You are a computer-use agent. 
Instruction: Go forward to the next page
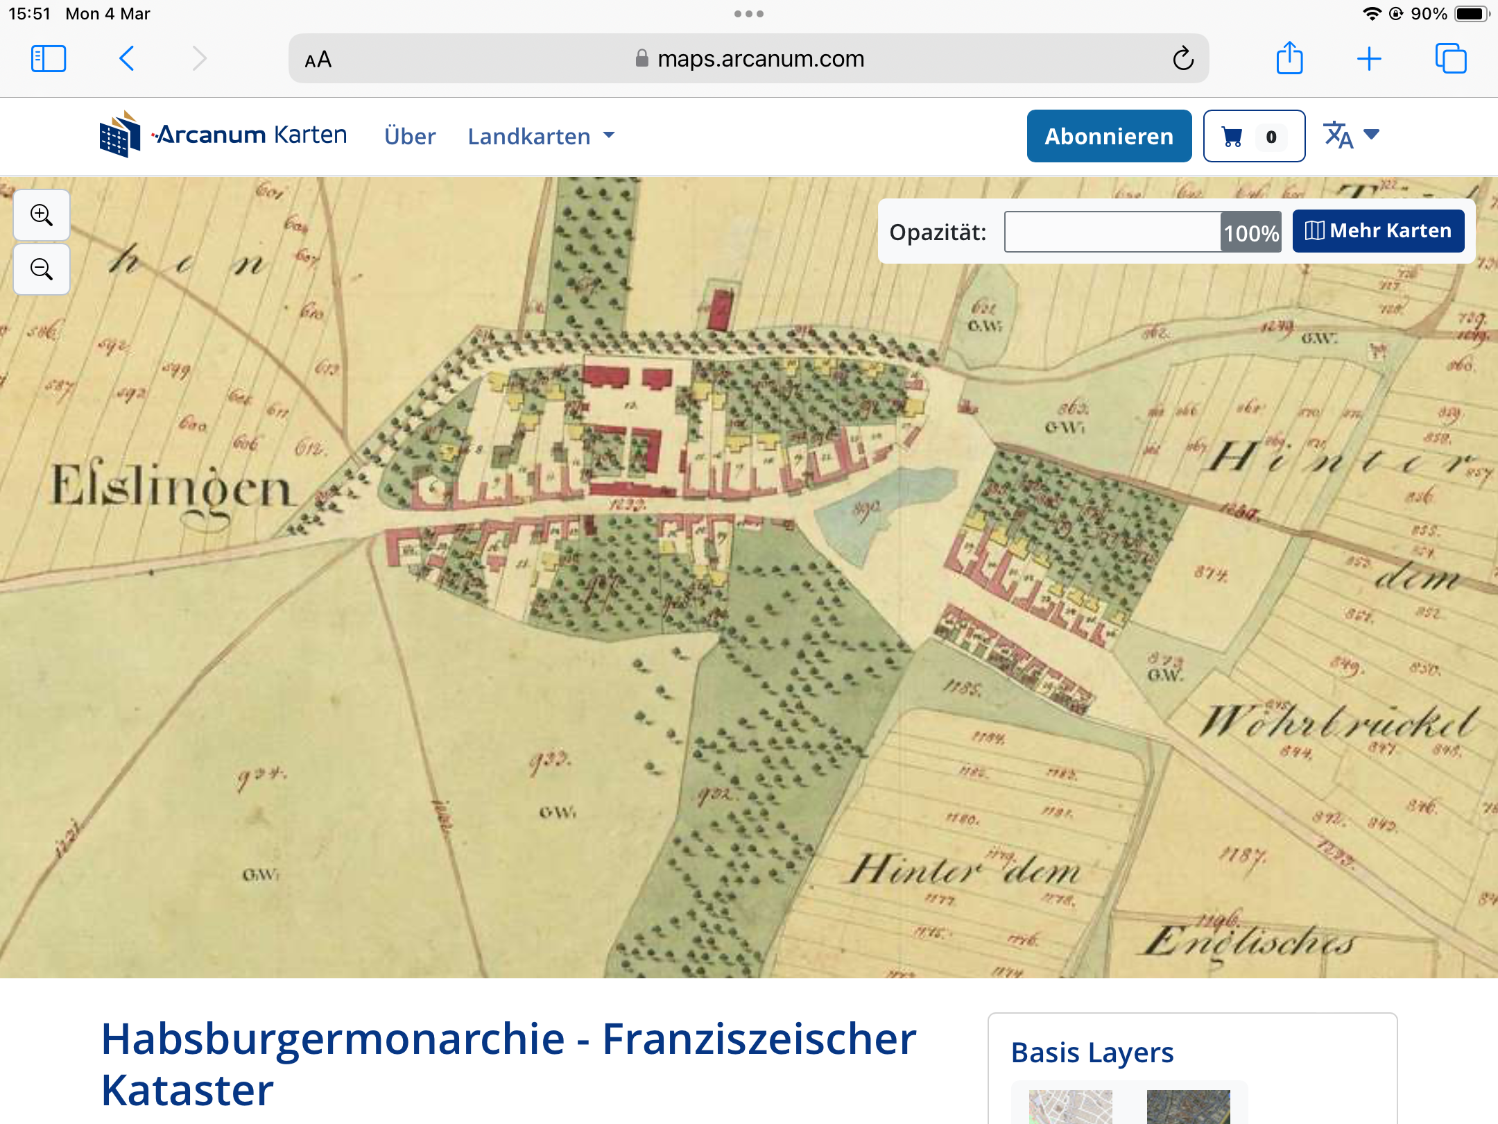pyautogui.click(x=199, y=59)
